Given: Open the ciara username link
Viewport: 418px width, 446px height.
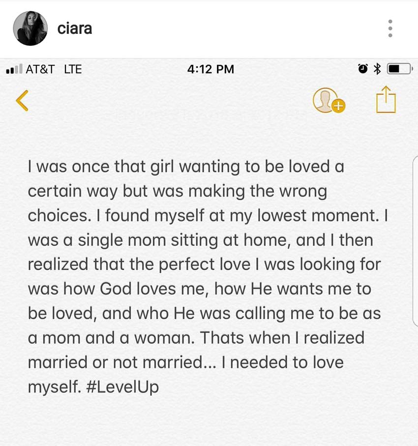Looking at the screenshot, I should coord(75,28).
